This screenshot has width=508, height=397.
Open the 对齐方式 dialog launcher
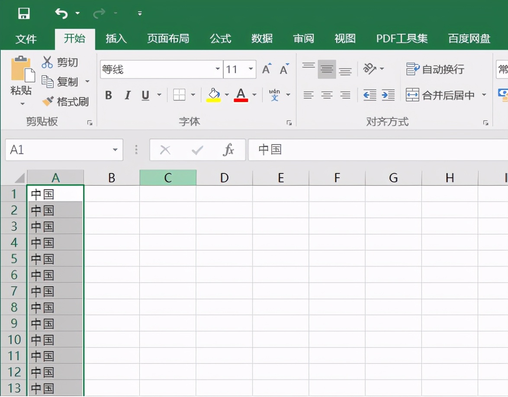485,123
